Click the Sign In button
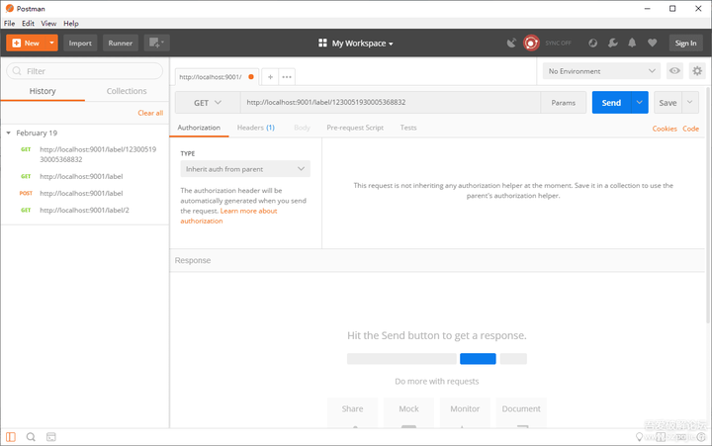The height and width of the screenshot is (446, 712). [685, 44]
